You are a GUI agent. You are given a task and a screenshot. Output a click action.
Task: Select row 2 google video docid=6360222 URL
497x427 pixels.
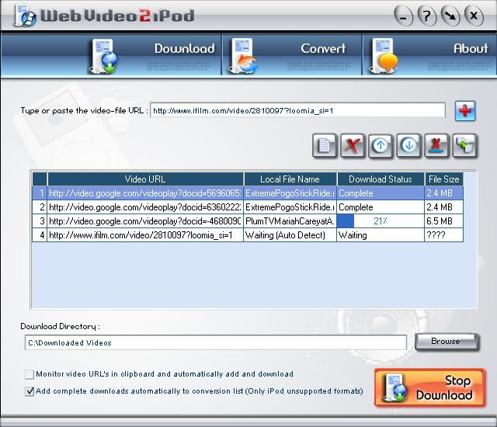[145, 207]
